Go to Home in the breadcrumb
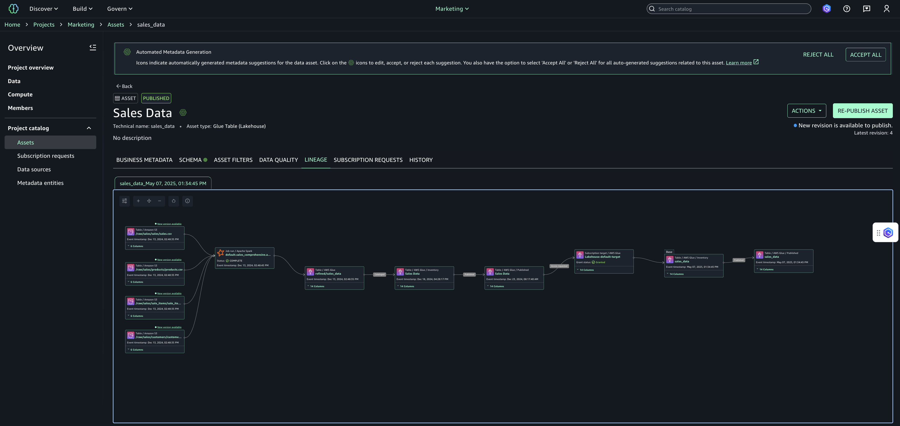This screenshot has width=900, height=426. coord(12,25)
